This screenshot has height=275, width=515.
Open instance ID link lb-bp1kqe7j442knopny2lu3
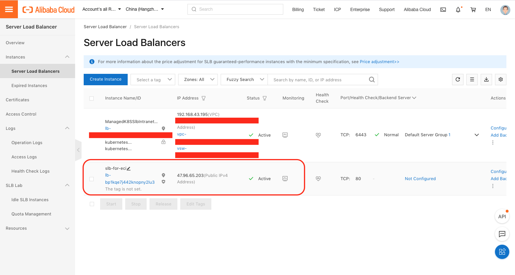pyautogui.click(x=130, y=179)
